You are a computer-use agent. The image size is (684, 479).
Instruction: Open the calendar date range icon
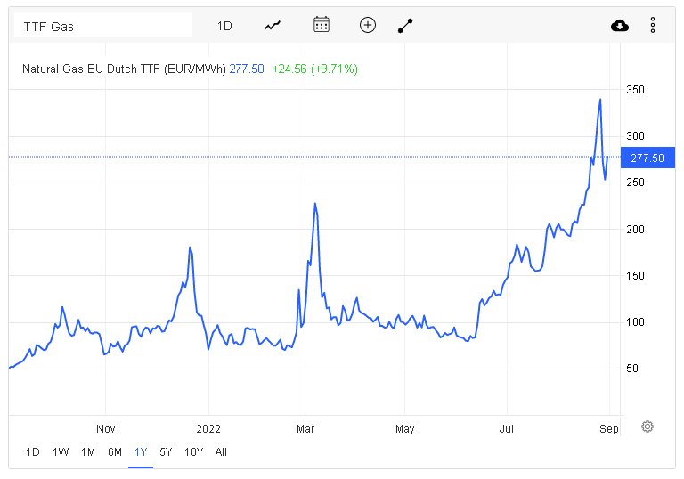pos(322,24)
